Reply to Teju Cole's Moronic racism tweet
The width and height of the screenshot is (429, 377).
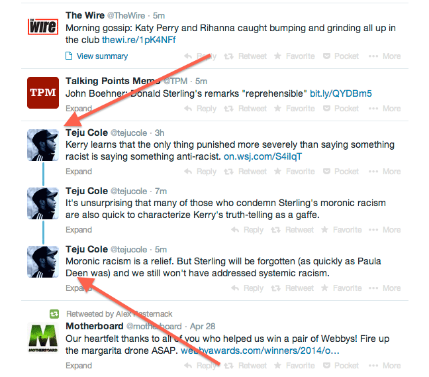pyautogui.click(x=247, y=288)
